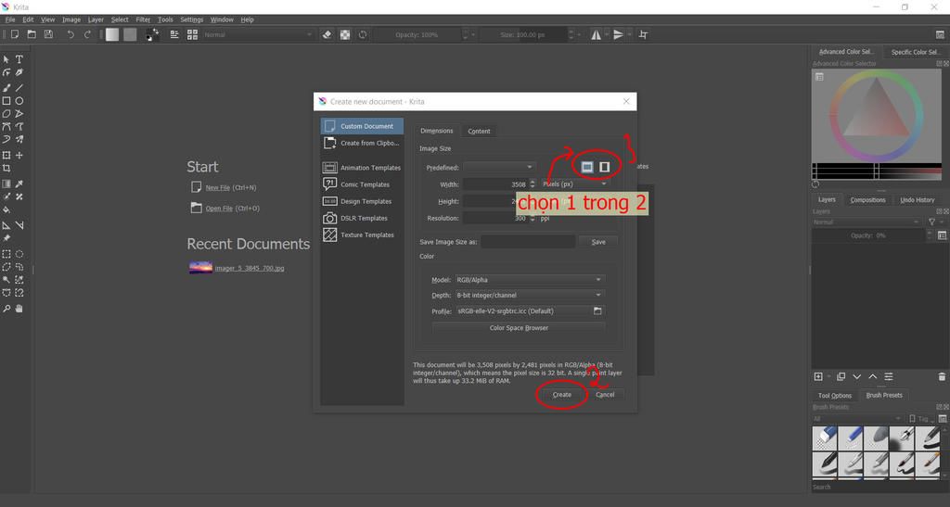The image size is (950, 507).
Task: Click the Save toolbar icon
Action: 48,34
